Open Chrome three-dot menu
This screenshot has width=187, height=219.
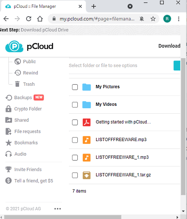pos(179,19)
